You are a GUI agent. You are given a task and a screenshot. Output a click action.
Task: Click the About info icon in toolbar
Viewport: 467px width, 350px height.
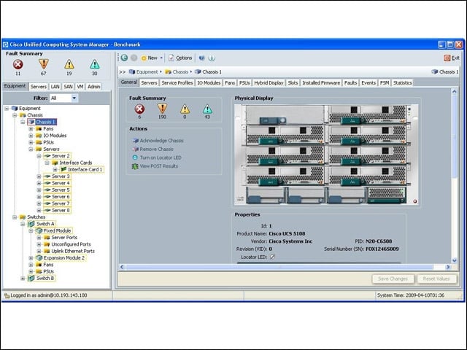(x=212, y=58)
